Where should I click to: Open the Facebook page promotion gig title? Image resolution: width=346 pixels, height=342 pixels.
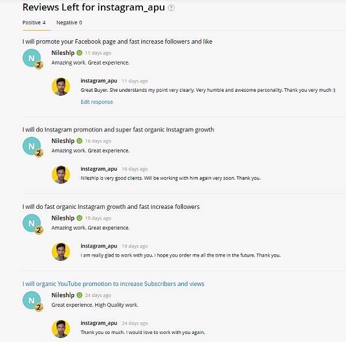point(117,42)
